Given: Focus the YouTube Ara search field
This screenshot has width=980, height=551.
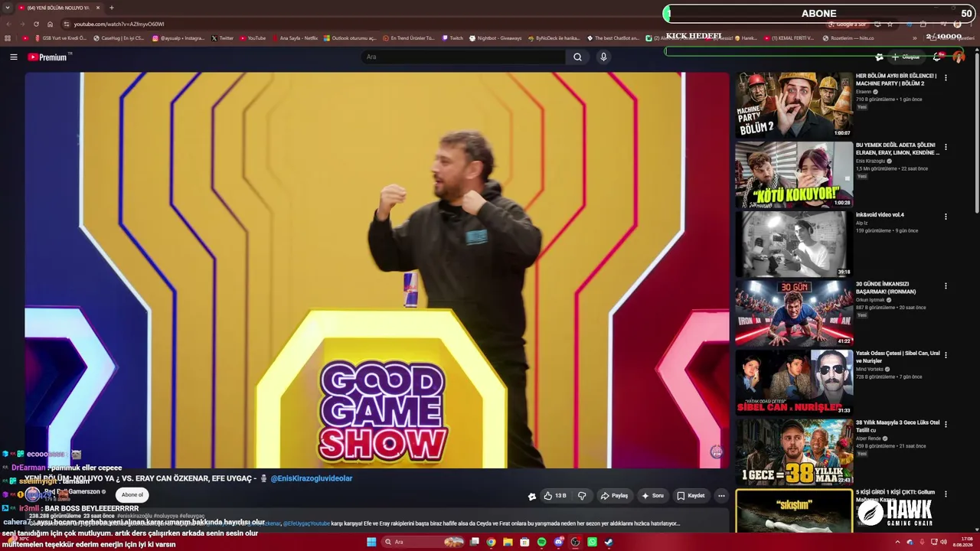Looking at the screenshot, I should 464,57.
